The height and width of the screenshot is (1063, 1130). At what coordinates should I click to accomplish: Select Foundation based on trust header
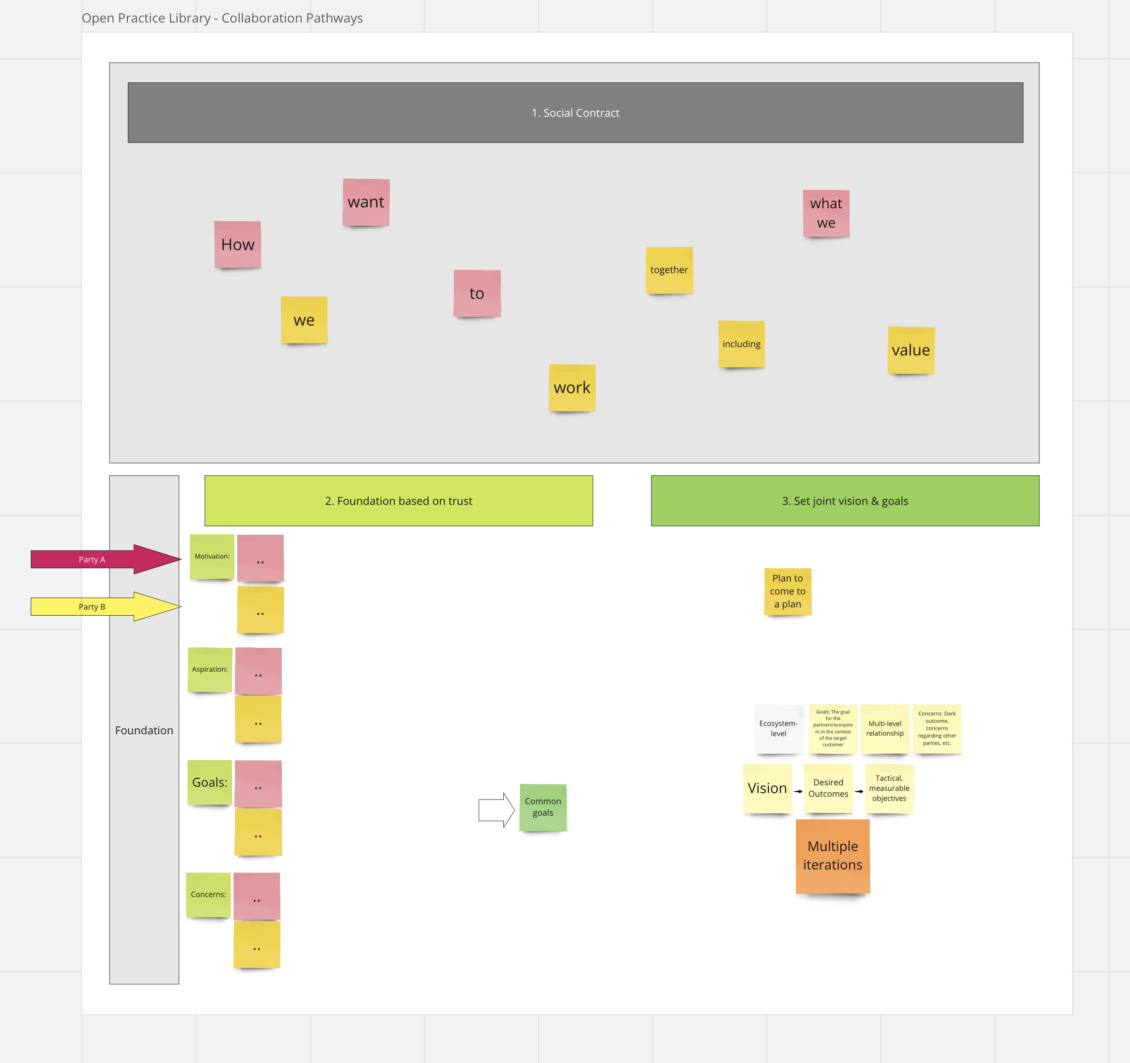tap(398, 501)
